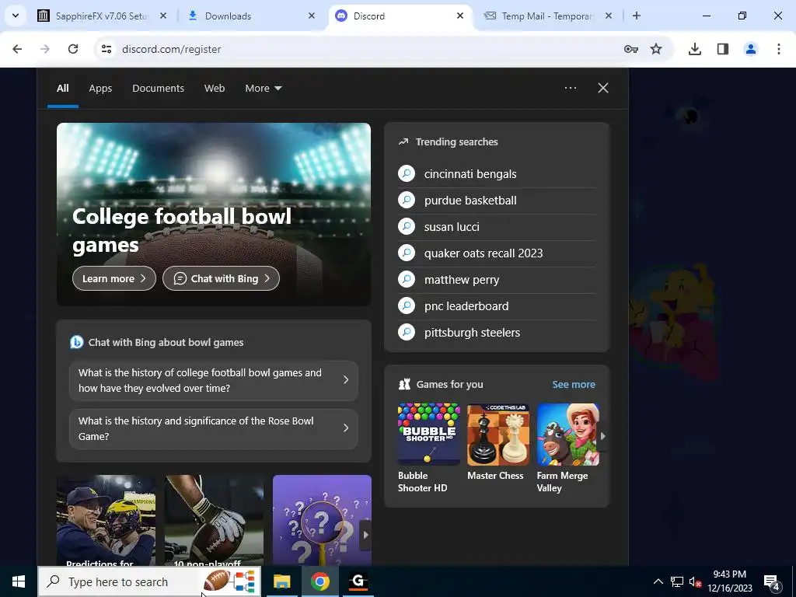Open Chrome three-dot menu

click(779, 49)
